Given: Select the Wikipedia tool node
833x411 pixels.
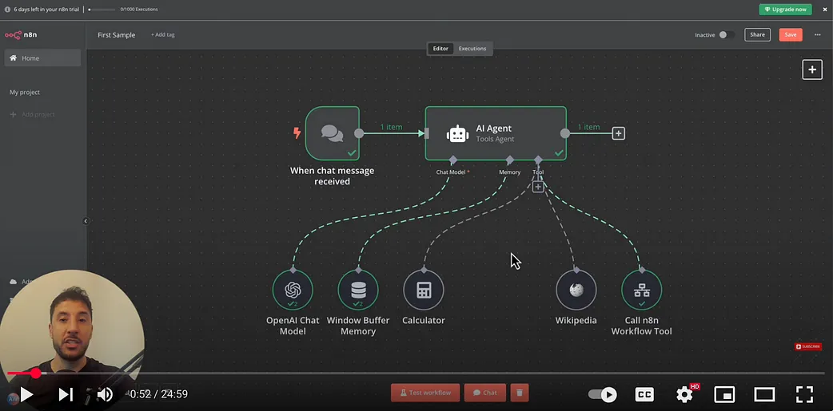Looking at the screenshot, I should (576, 290).
